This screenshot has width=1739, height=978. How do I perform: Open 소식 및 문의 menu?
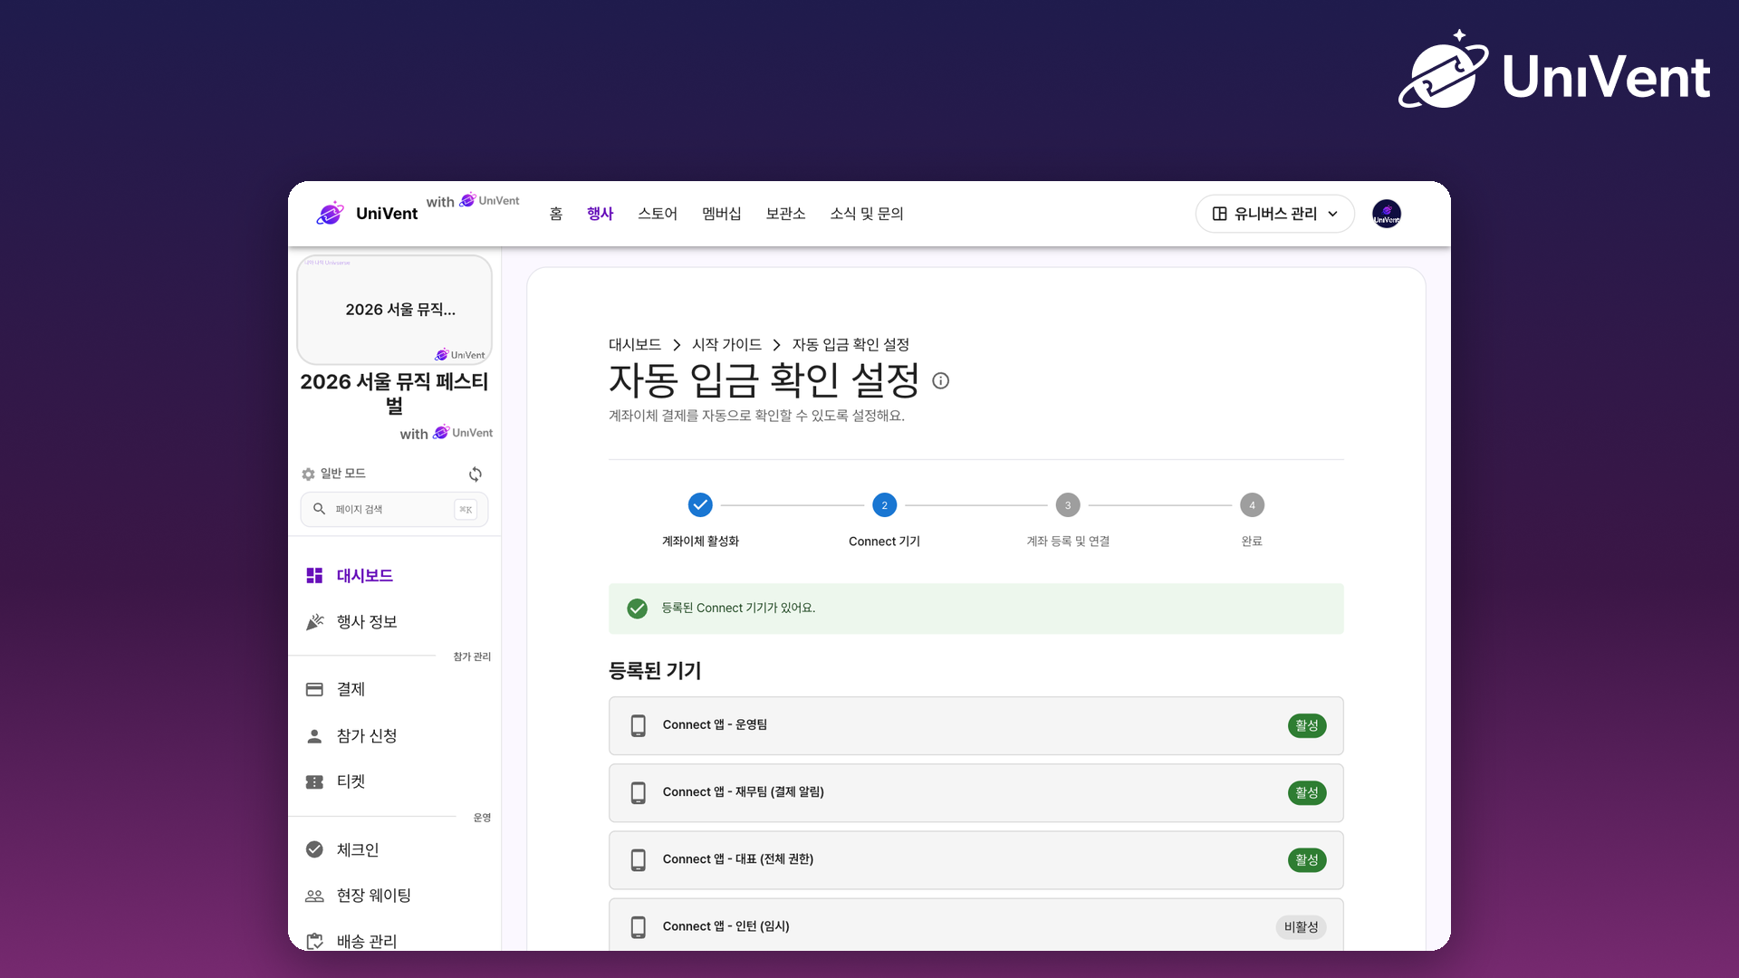pyautogui.click(x=867, y=214)
